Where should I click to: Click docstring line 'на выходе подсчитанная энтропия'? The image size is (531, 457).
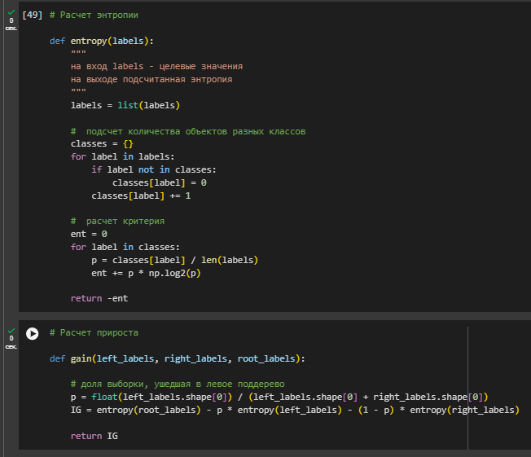[x=151, y=79]
